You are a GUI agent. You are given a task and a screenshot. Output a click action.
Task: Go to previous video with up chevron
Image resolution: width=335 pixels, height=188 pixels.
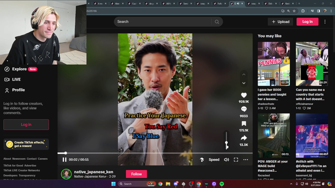coord(244,75)
